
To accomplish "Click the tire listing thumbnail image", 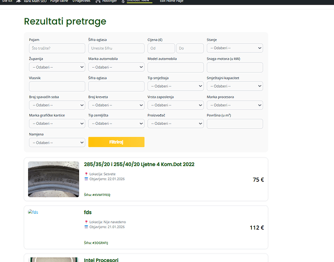I will coord(53,179).
